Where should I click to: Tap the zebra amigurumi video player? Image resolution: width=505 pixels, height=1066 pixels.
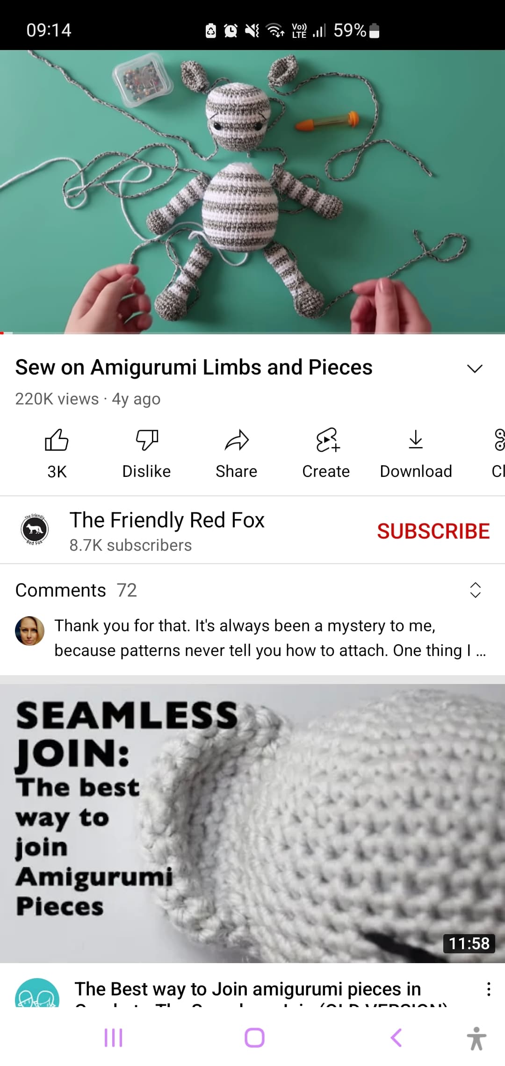(252, 192)
